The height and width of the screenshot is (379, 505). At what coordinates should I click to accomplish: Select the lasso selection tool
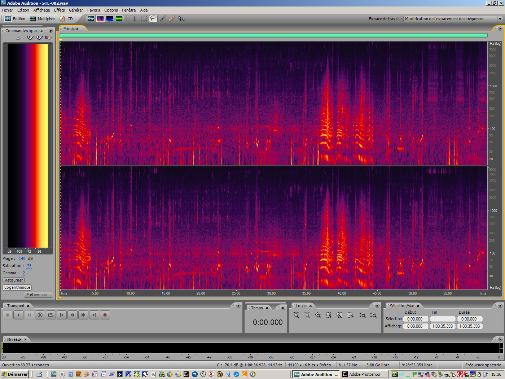click(x=153, y=18)
